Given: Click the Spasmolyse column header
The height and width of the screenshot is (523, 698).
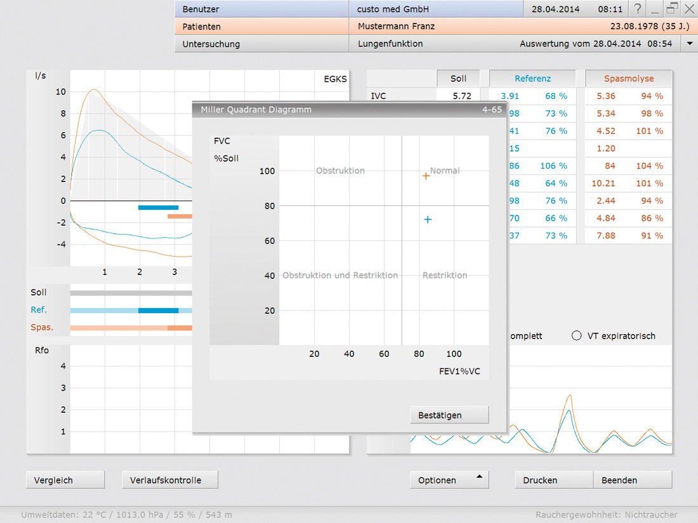Looking at the screenshot, I should (628, 79).
